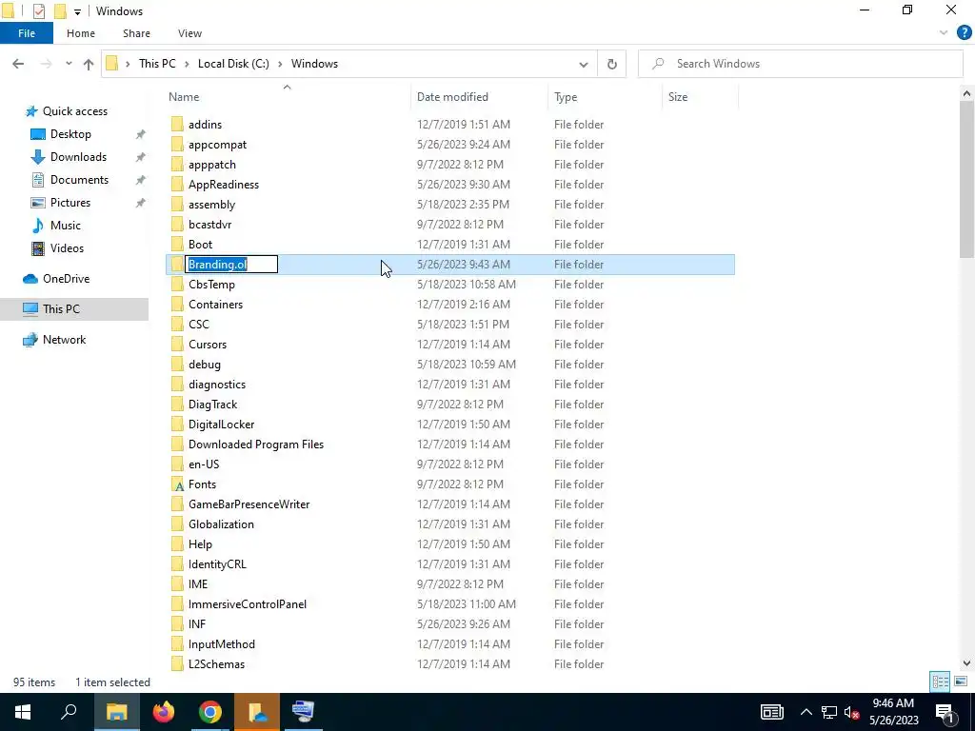Show hidden tray icons with the chevron
Viewport: 975px width, 731px height.
click(806, 712)
